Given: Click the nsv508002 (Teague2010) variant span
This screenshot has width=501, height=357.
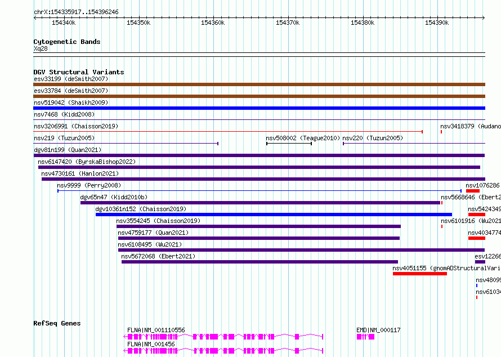Looking at the screenshot, I should coord(289,144).
